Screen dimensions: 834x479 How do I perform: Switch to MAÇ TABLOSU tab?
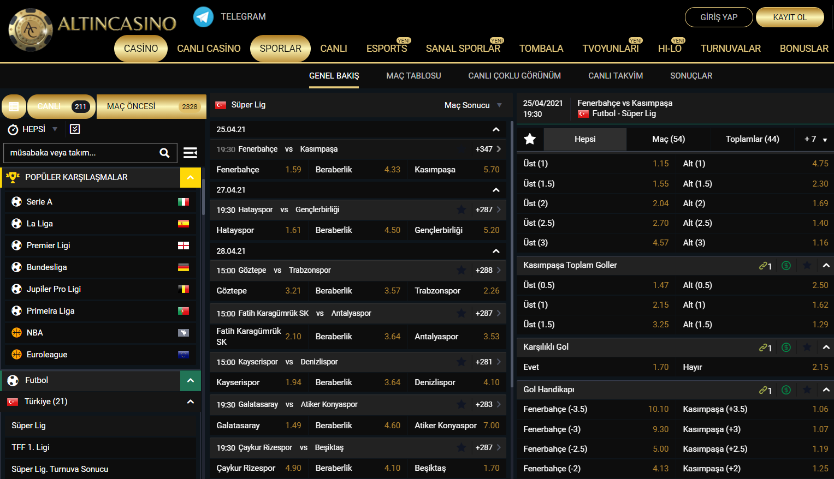coord(413,76)
